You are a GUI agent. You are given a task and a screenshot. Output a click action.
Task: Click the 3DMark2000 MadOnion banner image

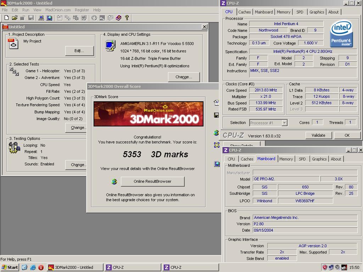pos(149,114)
